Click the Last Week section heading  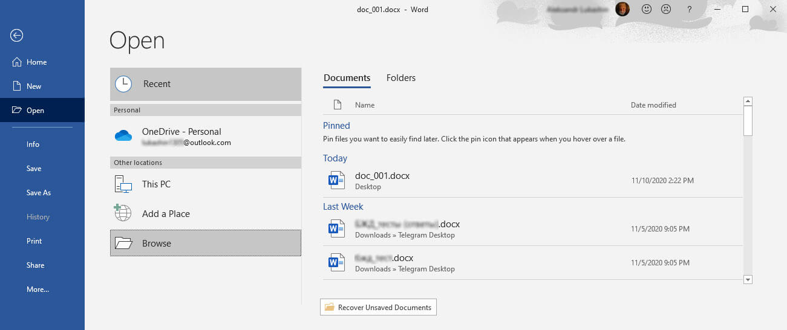(x=343, y=207)
